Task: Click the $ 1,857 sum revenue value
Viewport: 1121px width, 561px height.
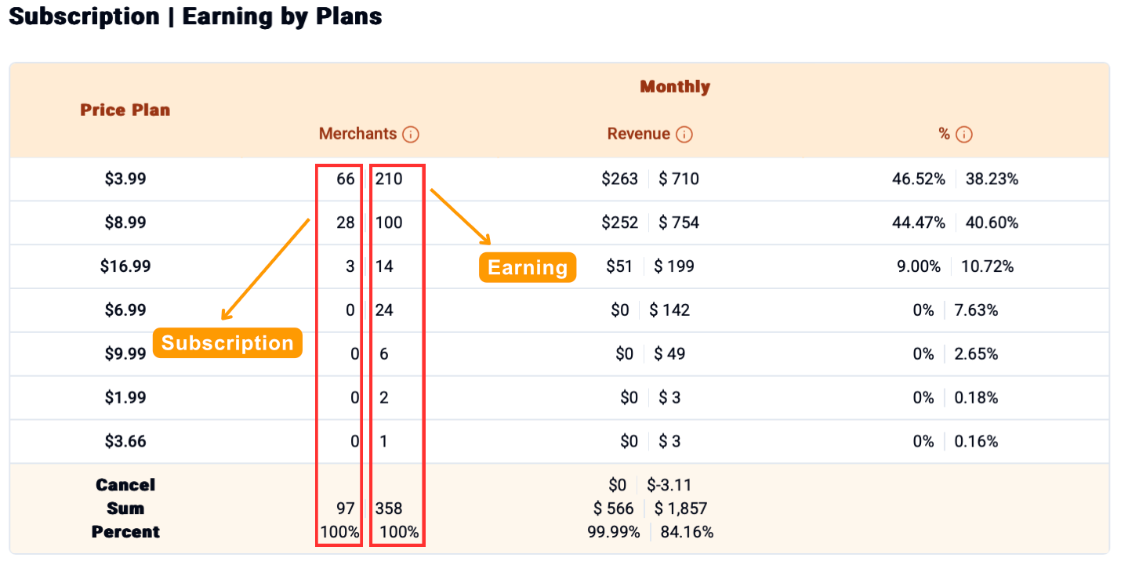Action: [x=681, y=509]
